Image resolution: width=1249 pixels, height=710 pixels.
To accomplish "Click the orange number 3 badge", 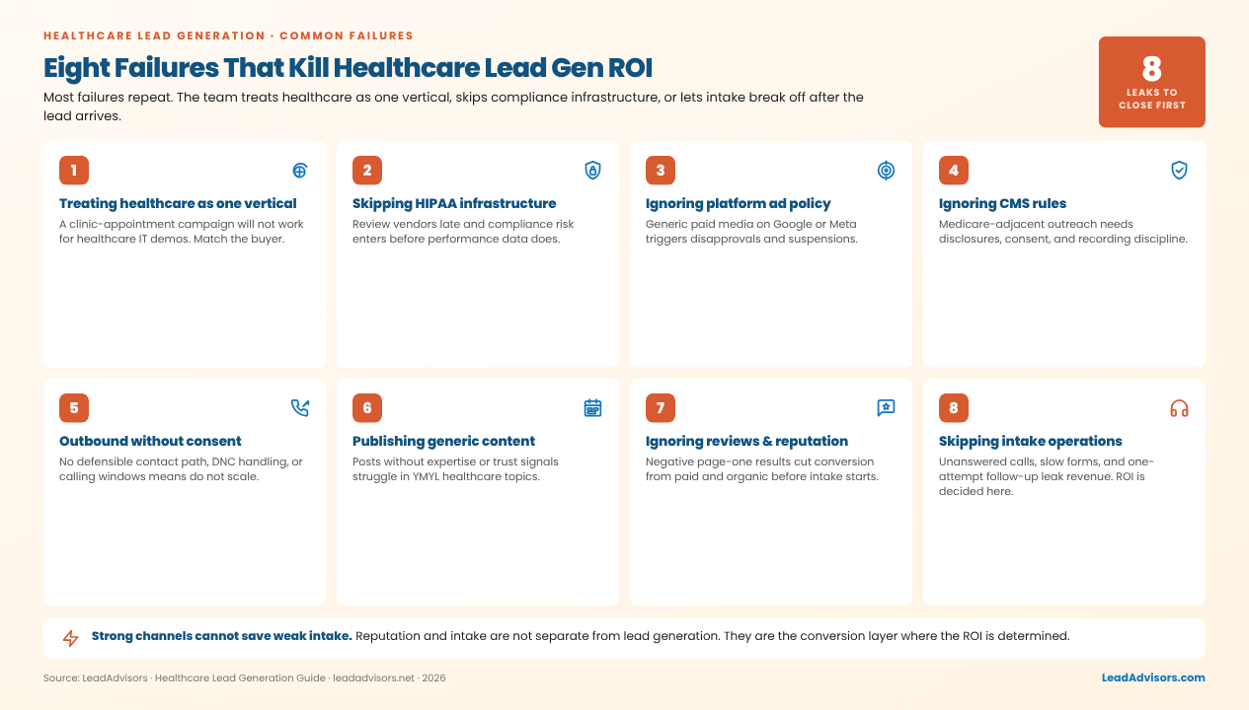I will tap(660, 171).
